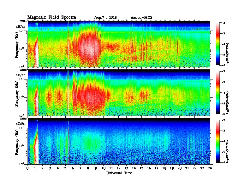
Task: Click the dD/dt panel color bar
Action: [x=218, y=92]
